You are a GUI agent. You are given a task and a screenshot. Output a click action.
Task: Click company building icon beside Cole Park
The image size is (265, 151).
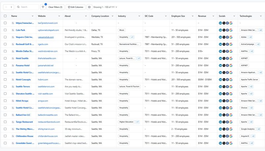[x=13, y=30]
